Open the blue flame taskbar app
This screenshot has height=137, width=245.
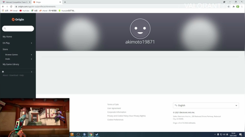[84, 134]
